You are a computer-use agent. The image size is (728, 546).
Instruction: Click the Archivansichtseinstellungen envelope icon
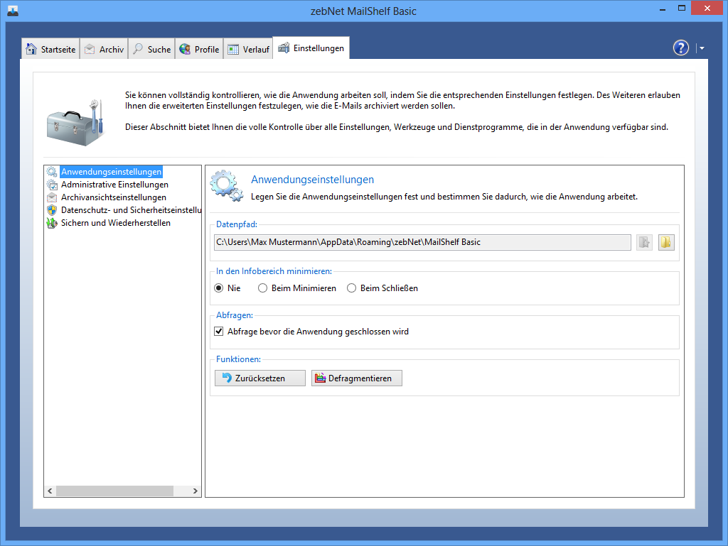52,197
